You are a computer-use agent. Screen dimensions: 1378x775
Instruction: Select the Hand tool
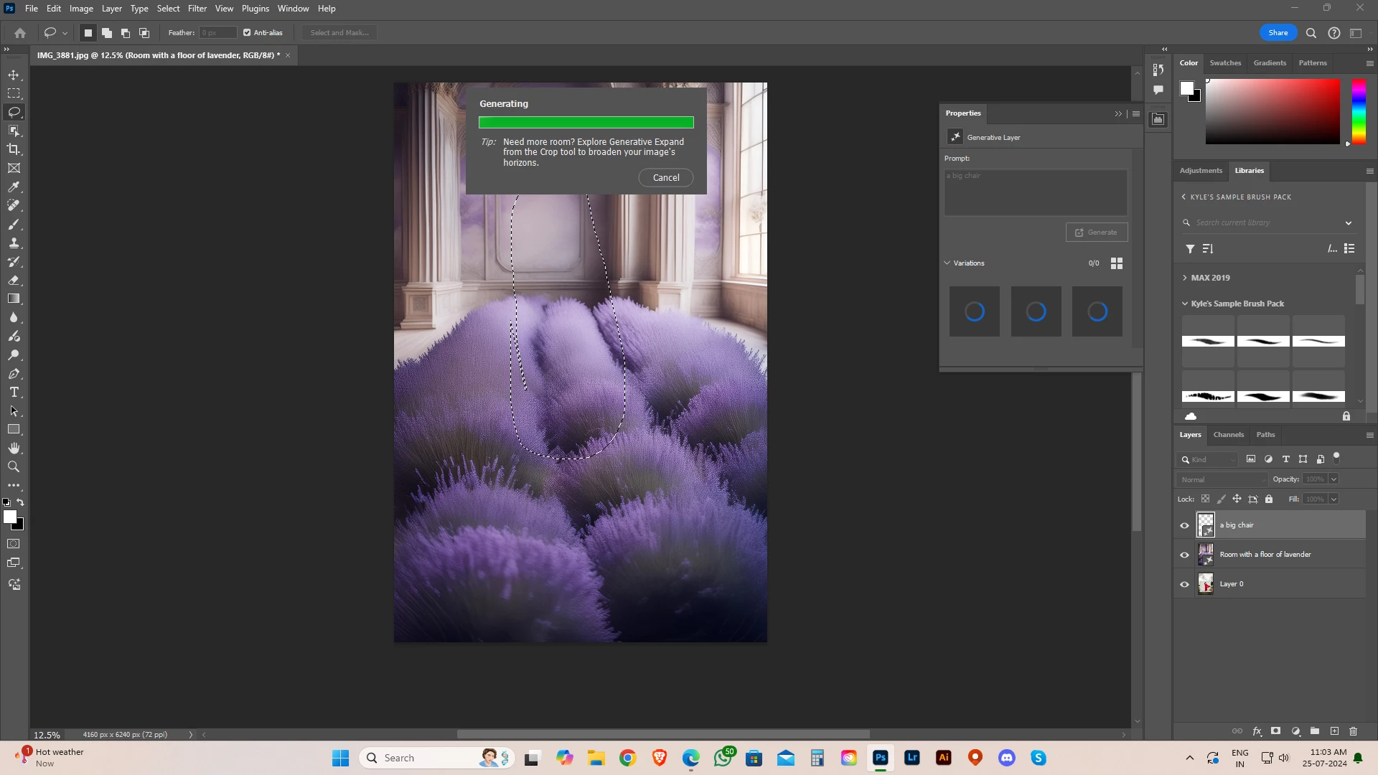14,448
